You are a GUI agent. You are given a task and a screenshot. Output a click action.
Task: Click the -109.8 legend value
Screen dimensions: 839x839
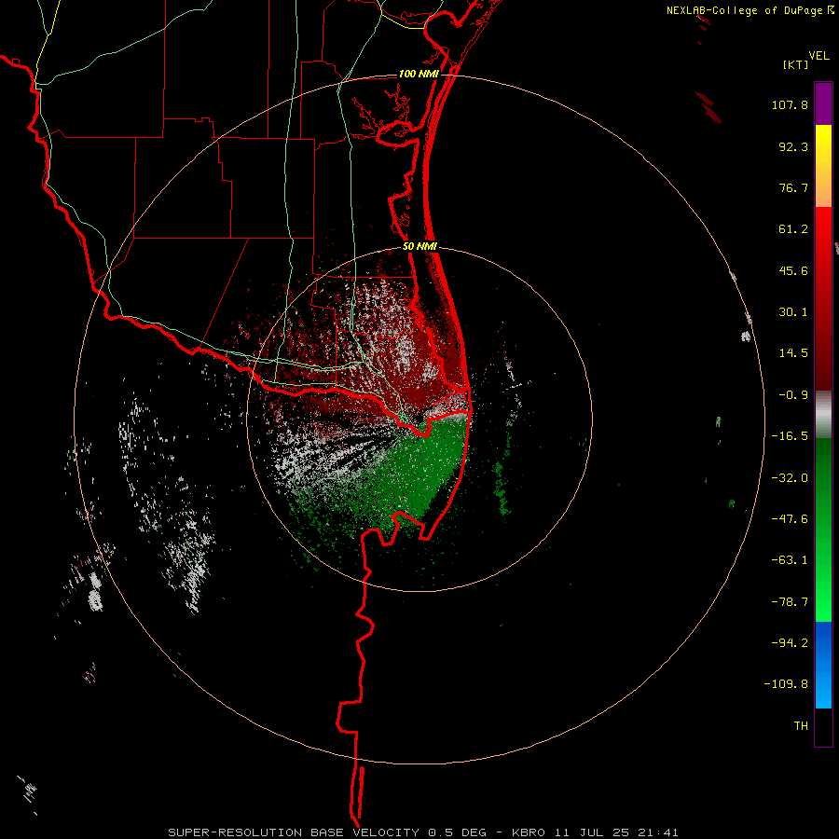pyautogui.click(x=786, y=684)
